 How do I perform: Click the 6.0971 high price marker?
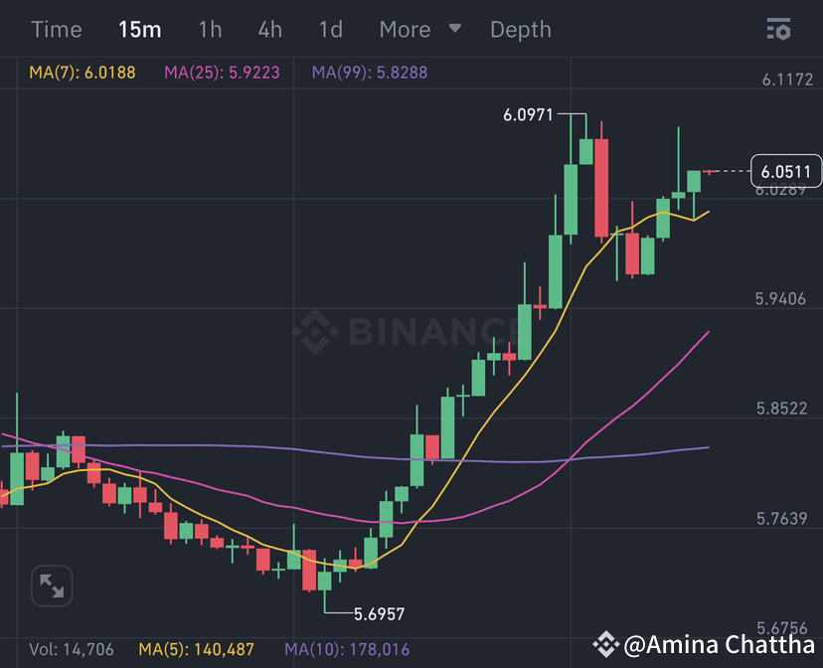pyautogui.click(x=528, y=115)
